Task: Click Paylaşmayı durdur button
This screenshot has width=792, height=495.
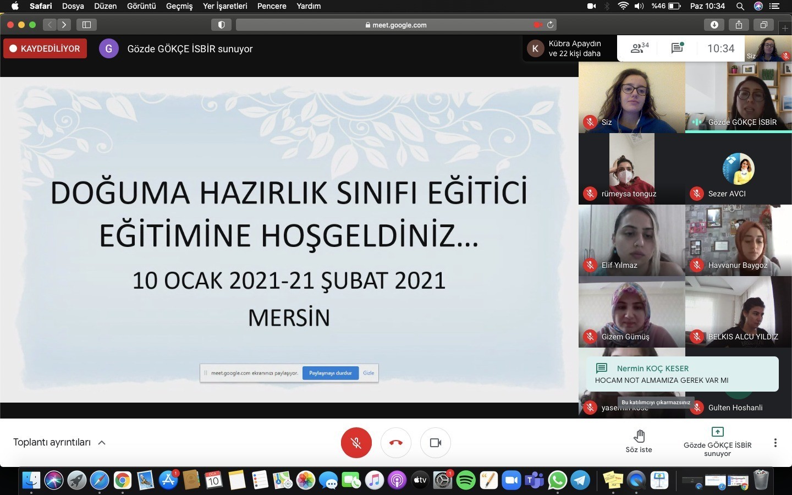Action: pos(330,373)
